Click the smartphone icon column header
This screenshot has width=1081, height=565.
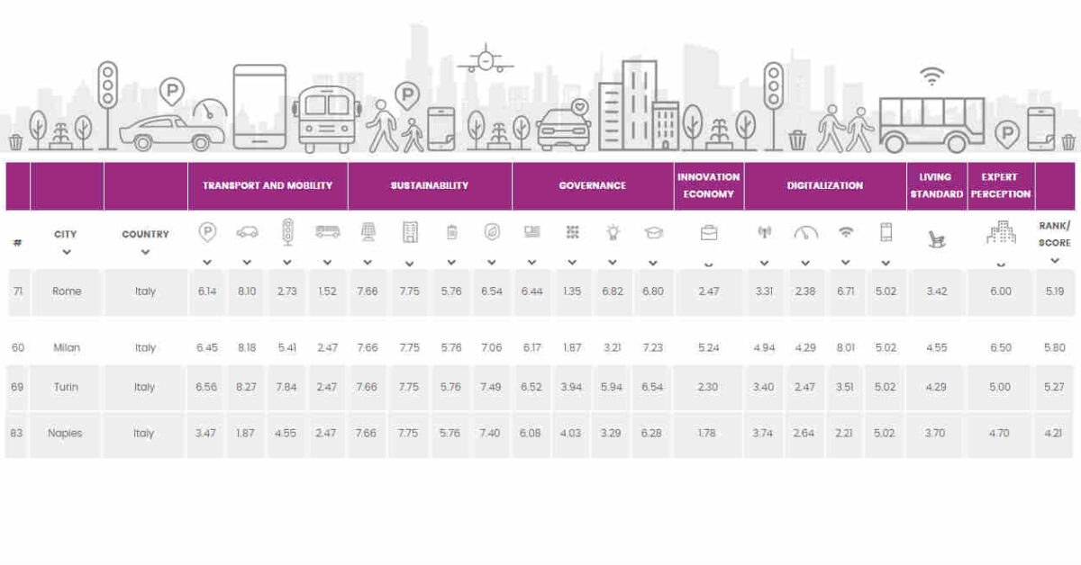click(x=886, y=232)
